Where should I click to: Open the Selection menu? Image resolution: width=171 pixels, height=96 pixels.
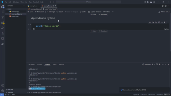[16, 2]
